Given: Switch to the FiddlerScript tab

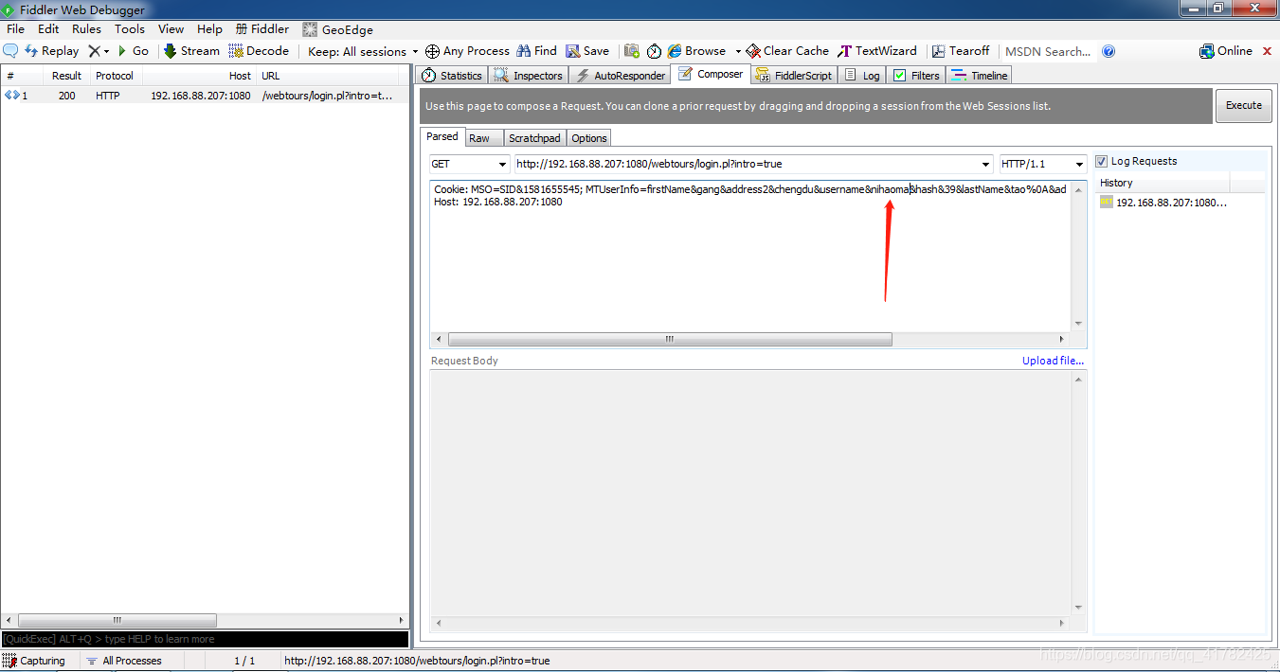Looking at the screenshot, I should (x=794, y=75).
